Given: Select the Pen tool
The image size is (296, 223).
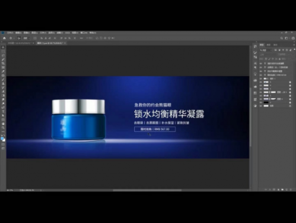Looking at the screenshot, I should click(x=3, y=108).
